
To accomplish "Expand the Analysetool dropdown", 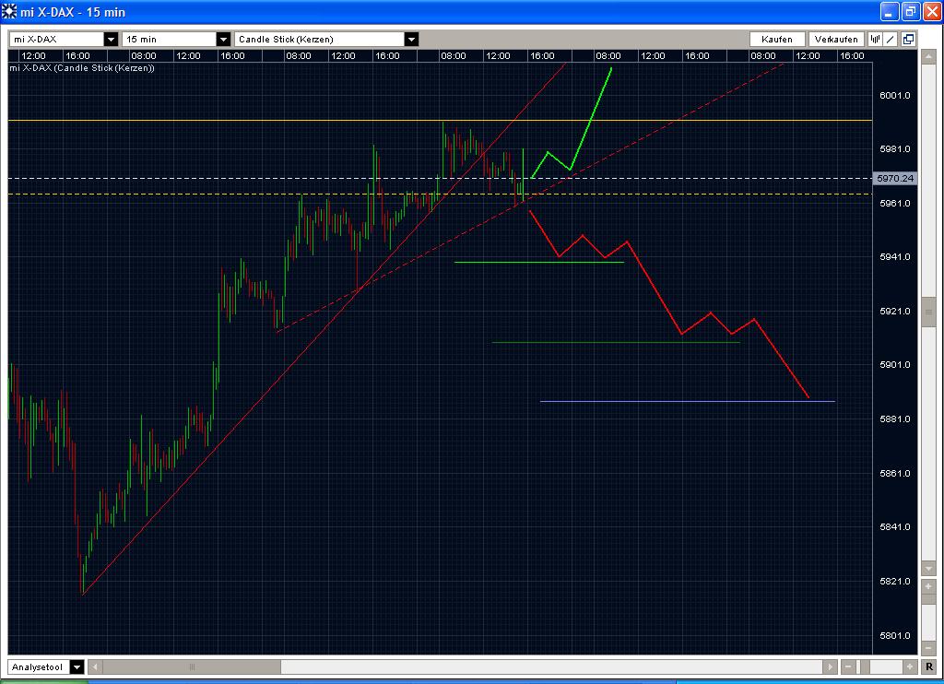I will 77,666.
